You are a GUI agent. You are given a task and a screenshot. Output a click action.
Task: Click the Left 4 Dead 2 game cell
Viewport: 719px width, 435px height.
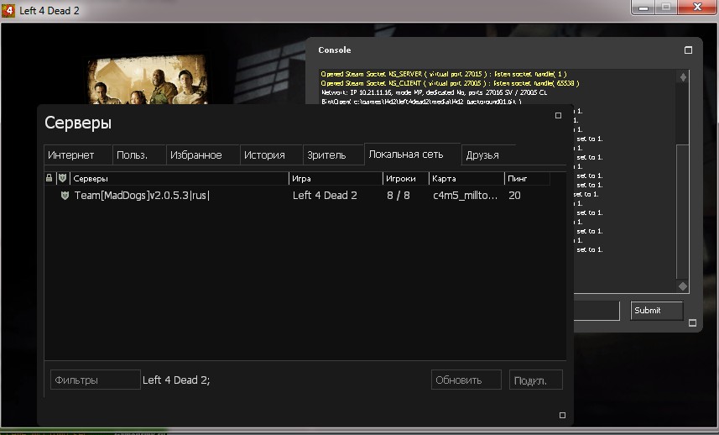coord(325,196)
